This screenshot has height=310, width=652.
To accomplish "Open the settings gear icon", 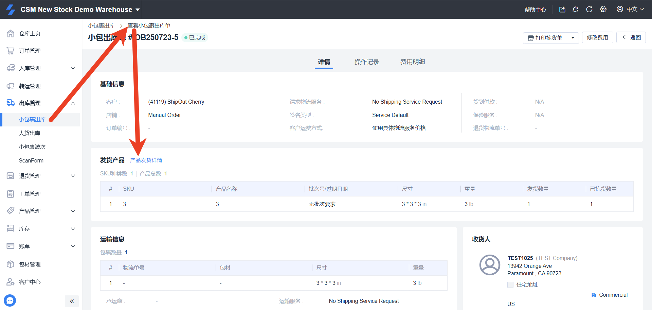I will [x=603, y=10].
